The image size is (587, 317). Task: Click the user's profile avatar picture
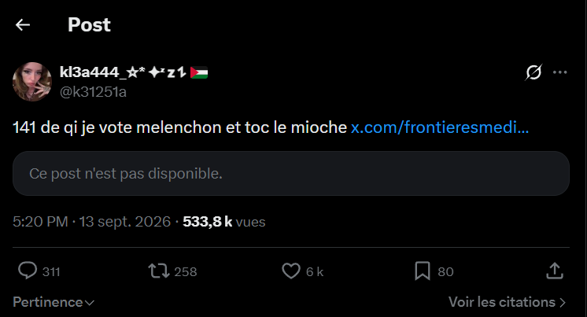32,82
